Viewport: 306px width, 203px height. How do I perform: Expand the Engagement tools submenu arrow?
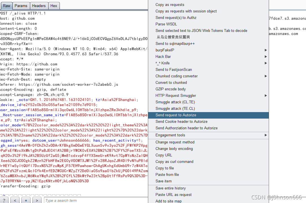pyautogui.click(x=266, y=135)
